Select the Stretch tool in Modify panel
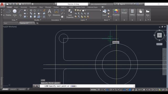 tap(31, 17)
